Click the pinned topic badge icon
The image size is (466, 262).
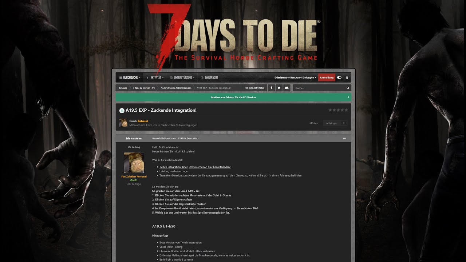click(x=122, y=110)
